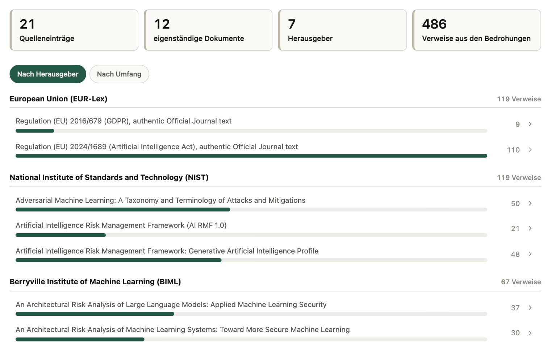The height and width of the screenshot is (344, 551).
Task: Select the 21 Quelleneinträge stat card
Action: (x=74, y=30)
